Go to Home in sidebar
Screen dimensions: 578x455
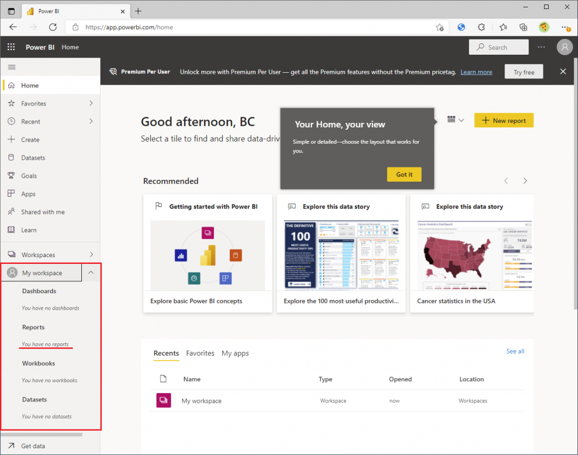pyautogui.click(x=50, y=85)
